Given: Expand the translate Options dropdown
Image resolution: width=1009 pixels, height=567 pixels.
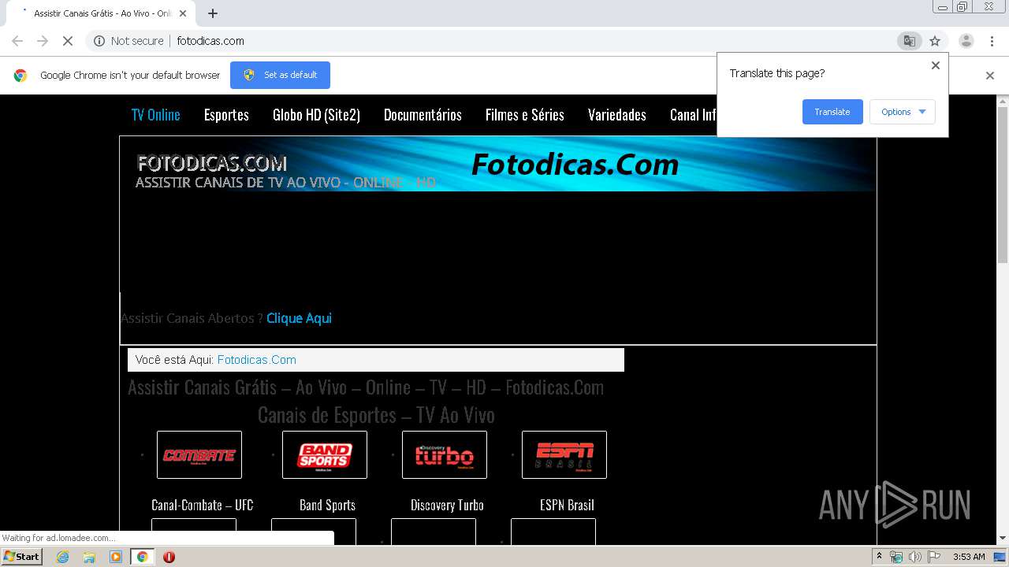Looking at the screenshot, I should point(903,112).
